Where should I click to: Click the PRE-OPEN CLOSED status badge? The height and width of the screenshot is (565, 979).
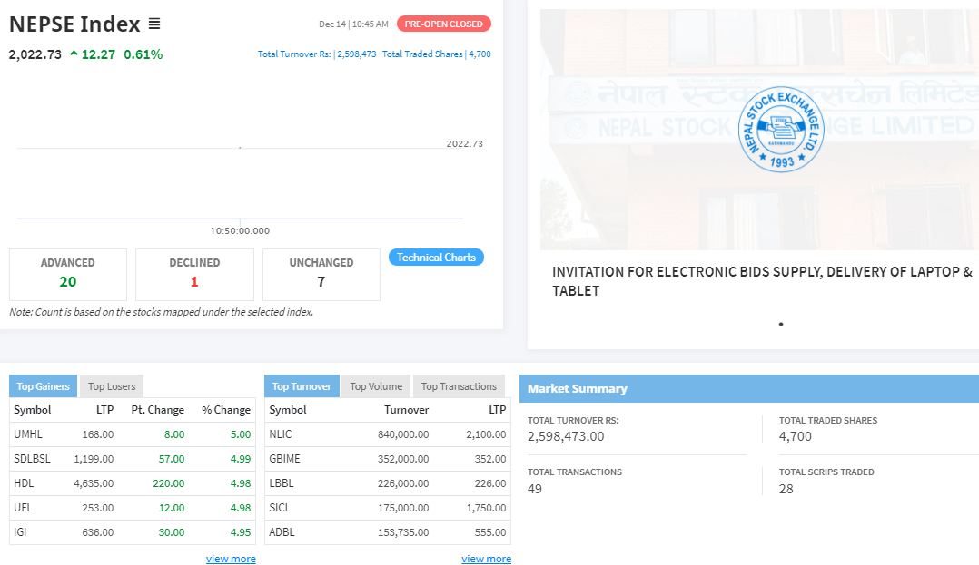443,24
